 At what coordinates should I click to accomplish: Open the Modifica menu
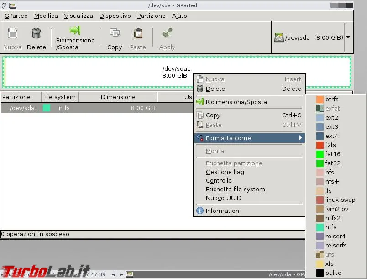click(46, 16)
